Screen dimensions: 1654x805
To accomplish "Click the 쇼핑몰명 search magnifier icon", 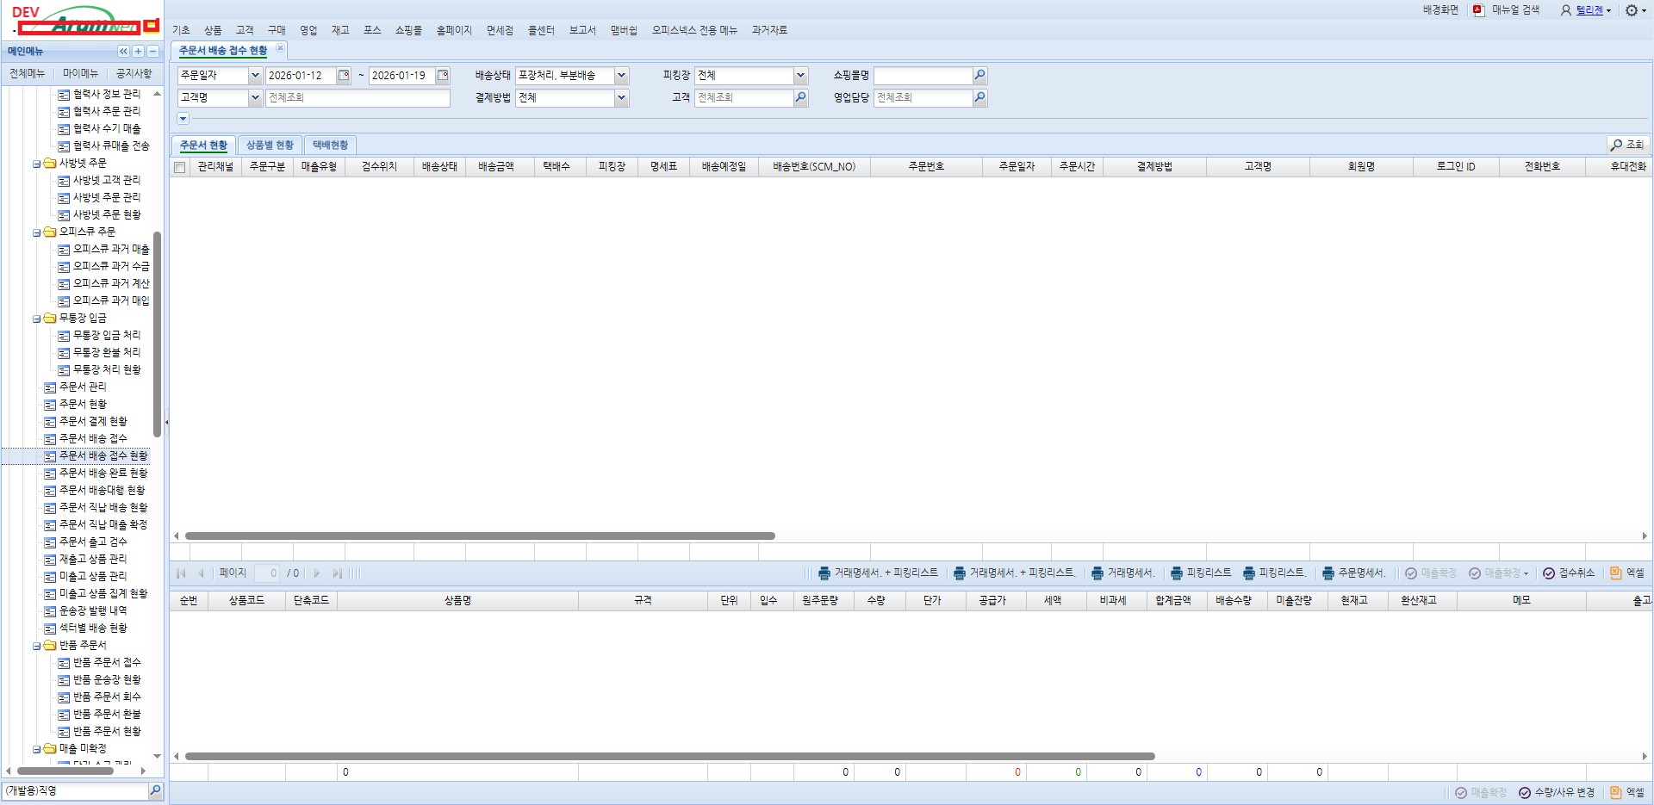I will coord(979,76).
